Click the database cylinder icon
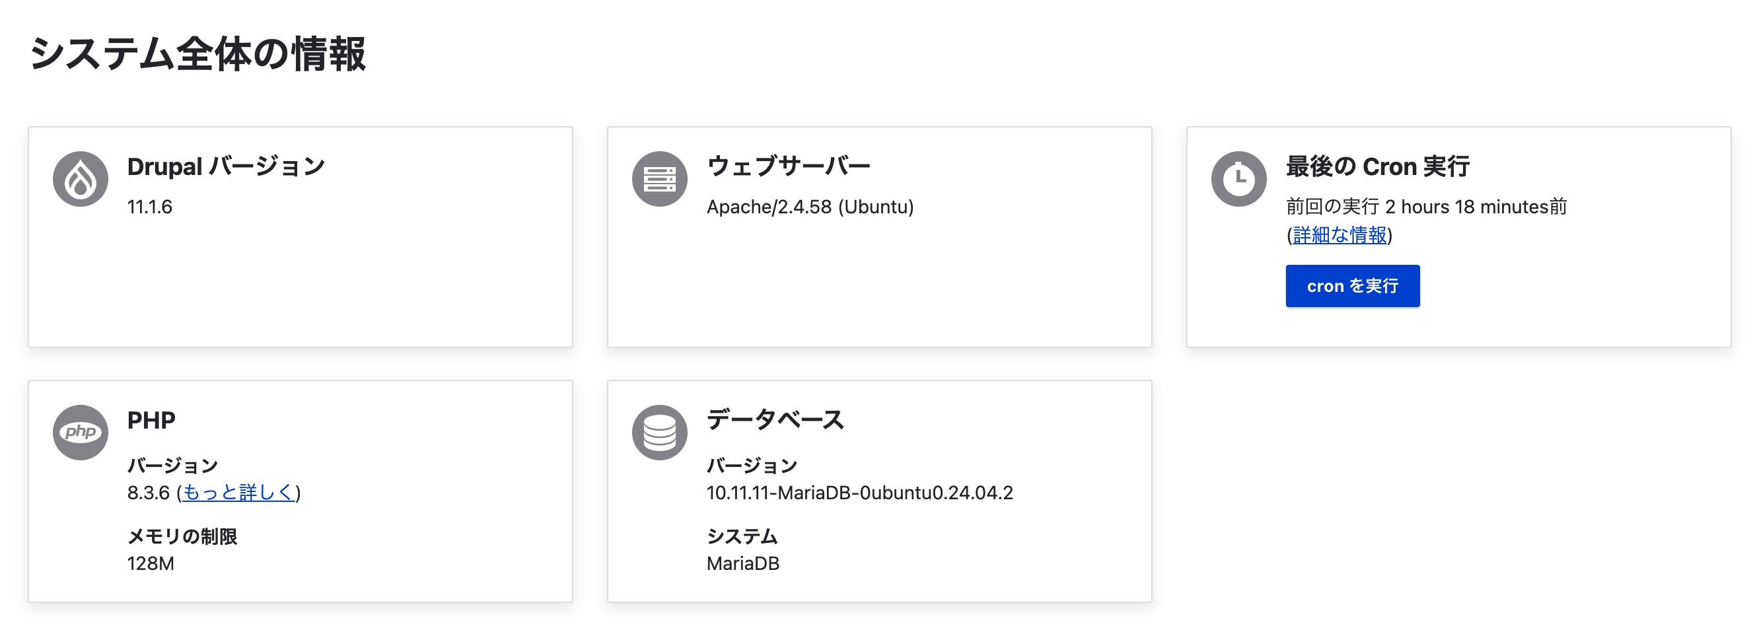 tap(659, 433)
